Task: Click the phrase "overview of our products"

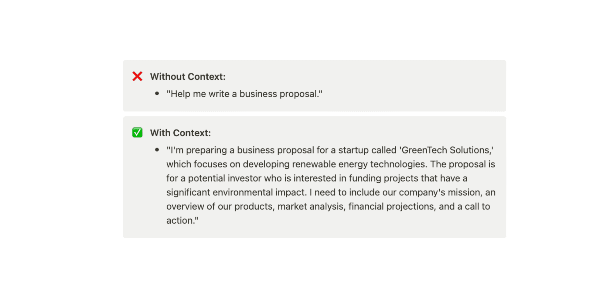Action: coord(220,206)
